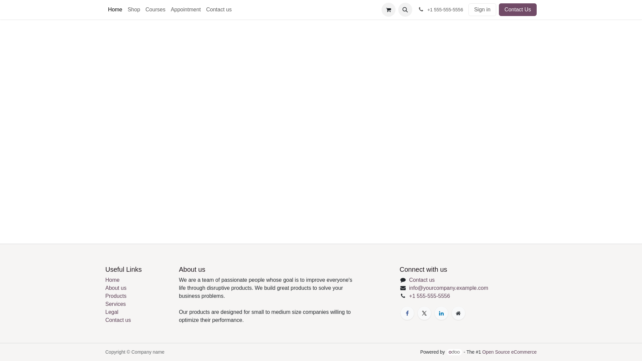The image size is (642, 361).
Task: Follow the Services footer link
Action: [x=115, y=304]
